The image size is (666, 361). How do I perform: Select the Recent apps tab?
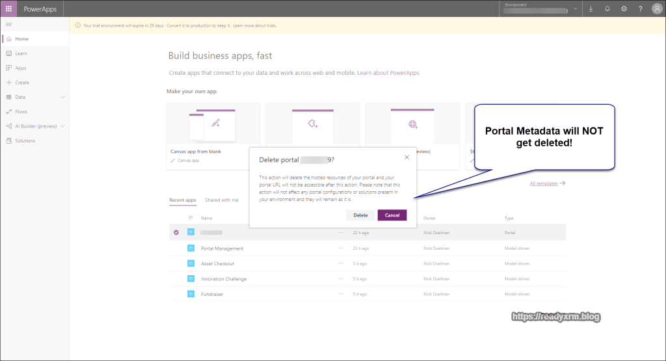[182, 200]
